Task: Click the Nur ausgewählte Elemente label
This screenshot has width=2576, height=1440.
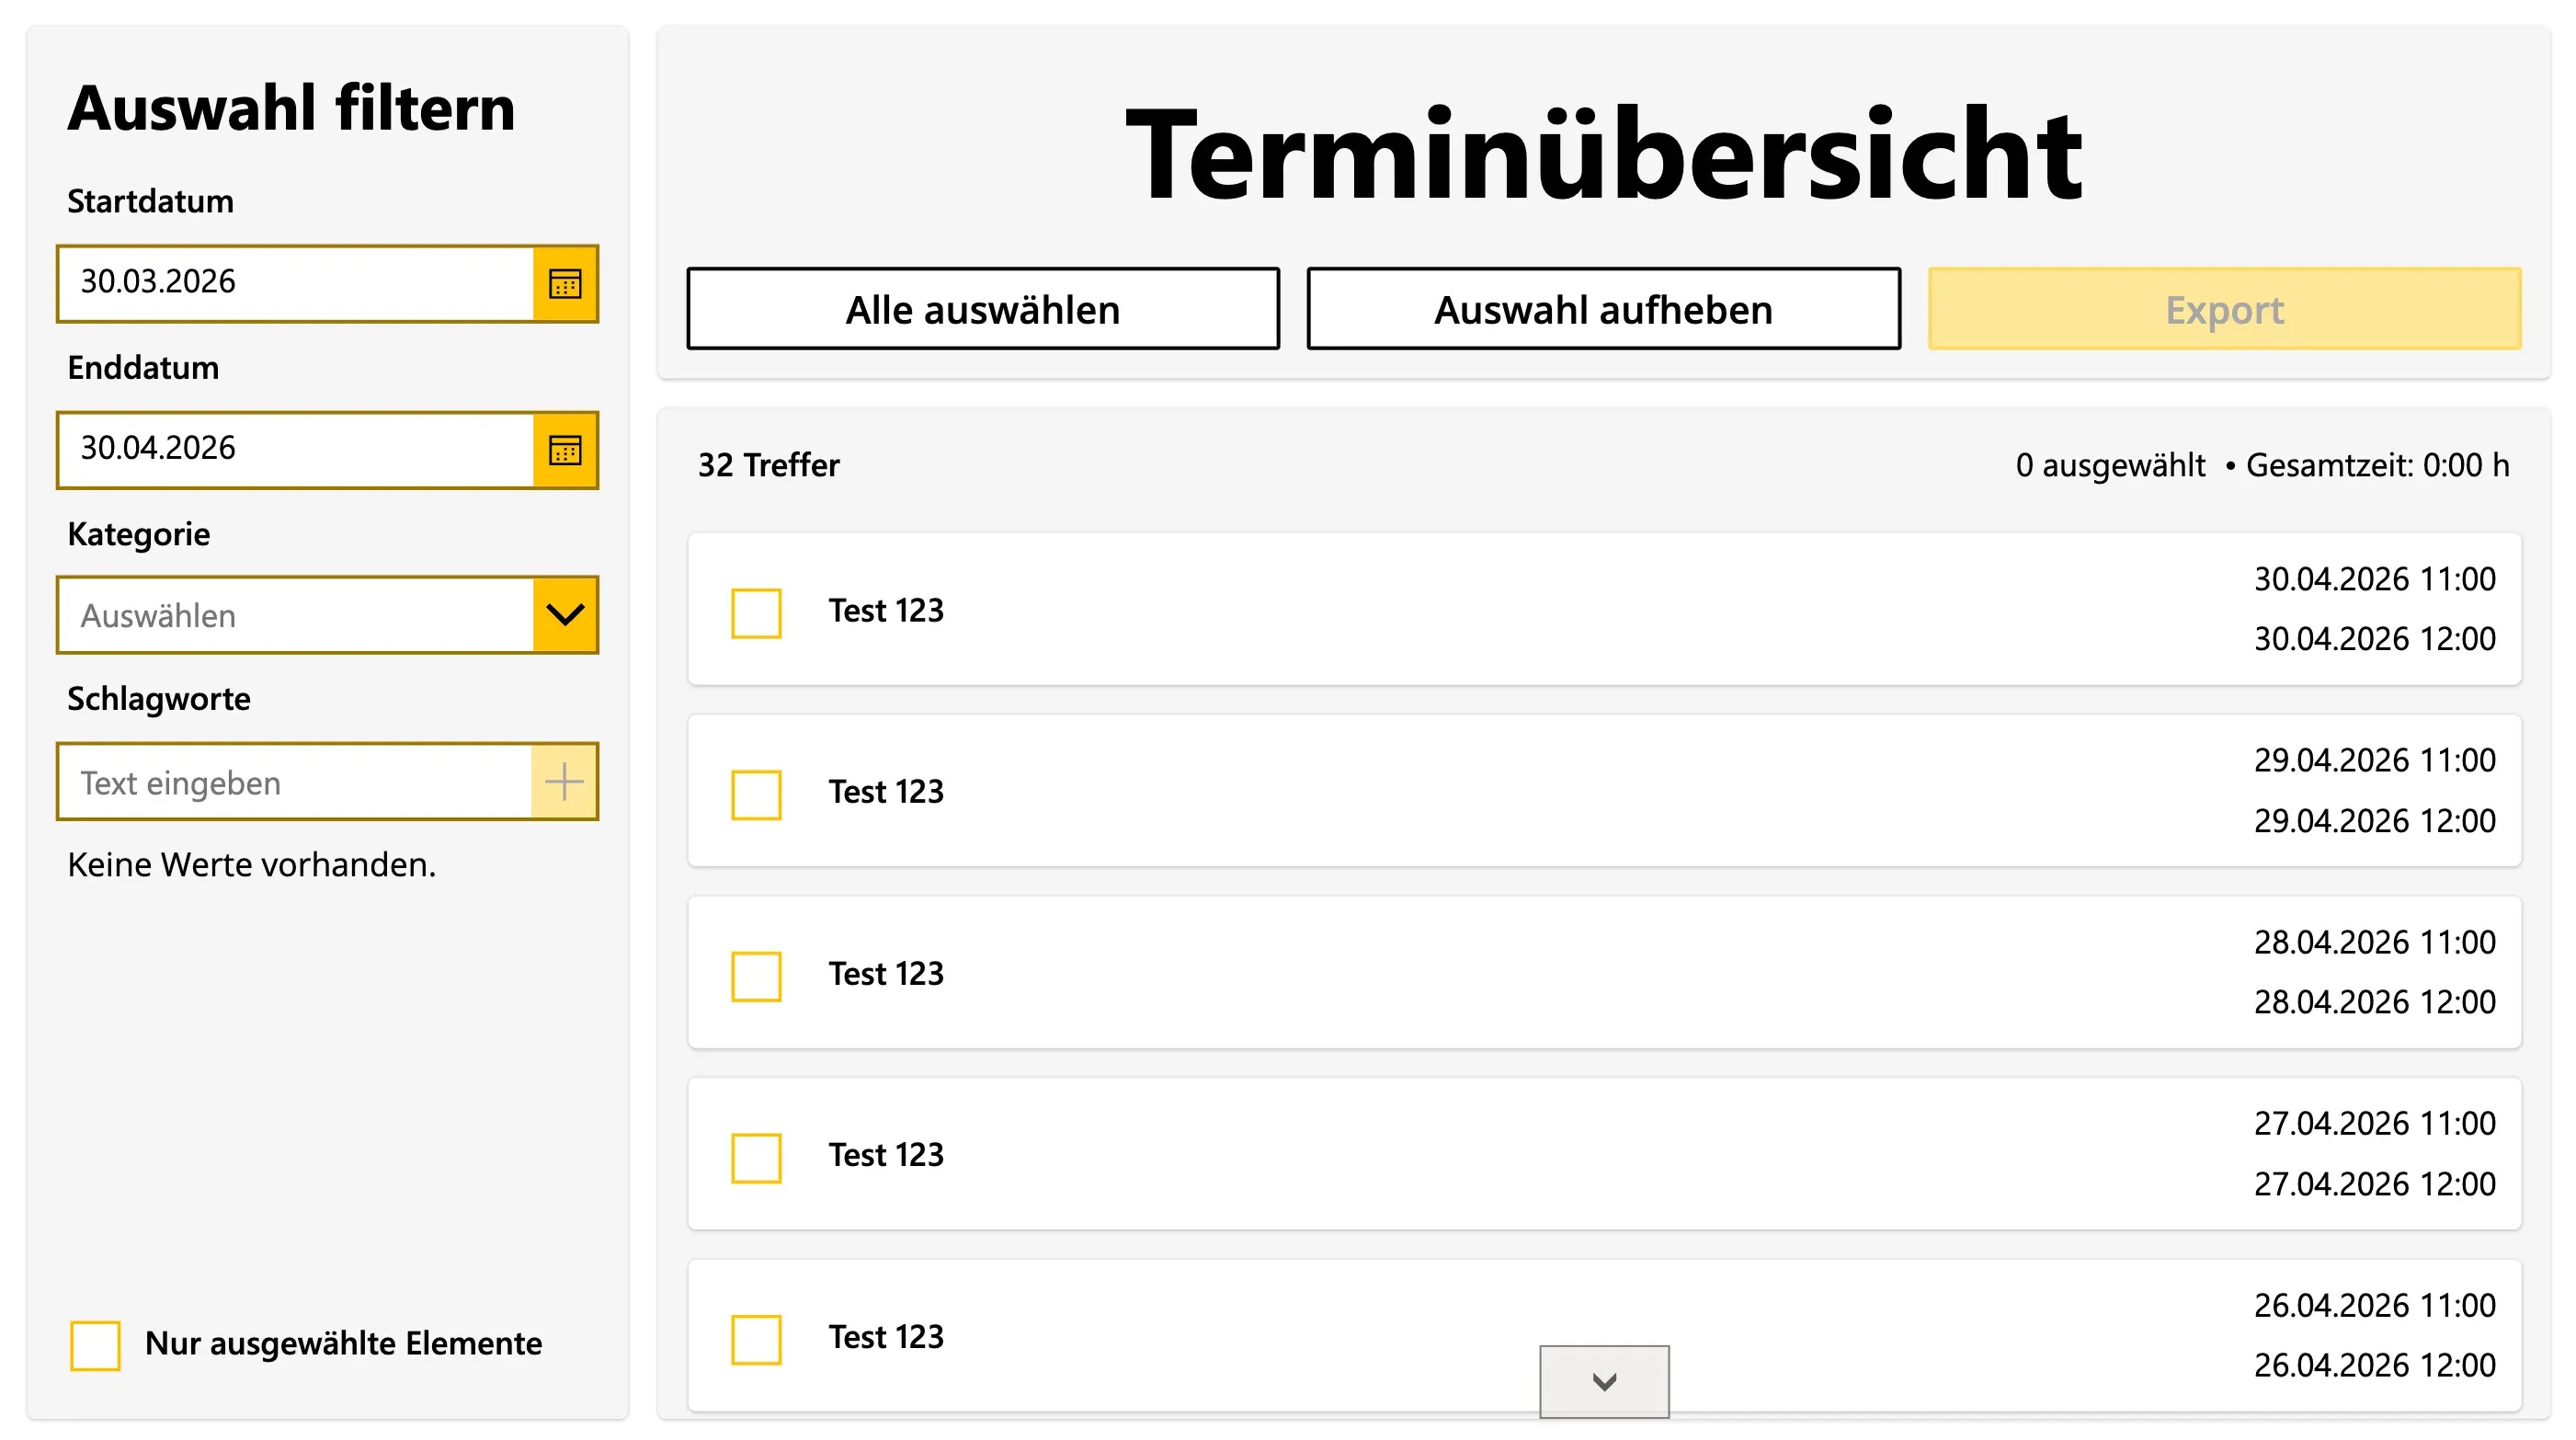Action: coord(343,1344)
